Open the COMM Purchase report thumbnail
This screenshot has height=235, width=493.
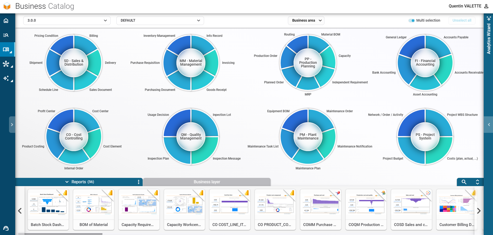[321, 210]
